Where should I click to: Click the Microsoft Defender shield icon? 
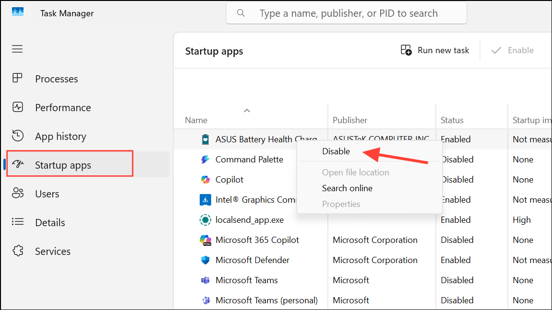point(205,260)
